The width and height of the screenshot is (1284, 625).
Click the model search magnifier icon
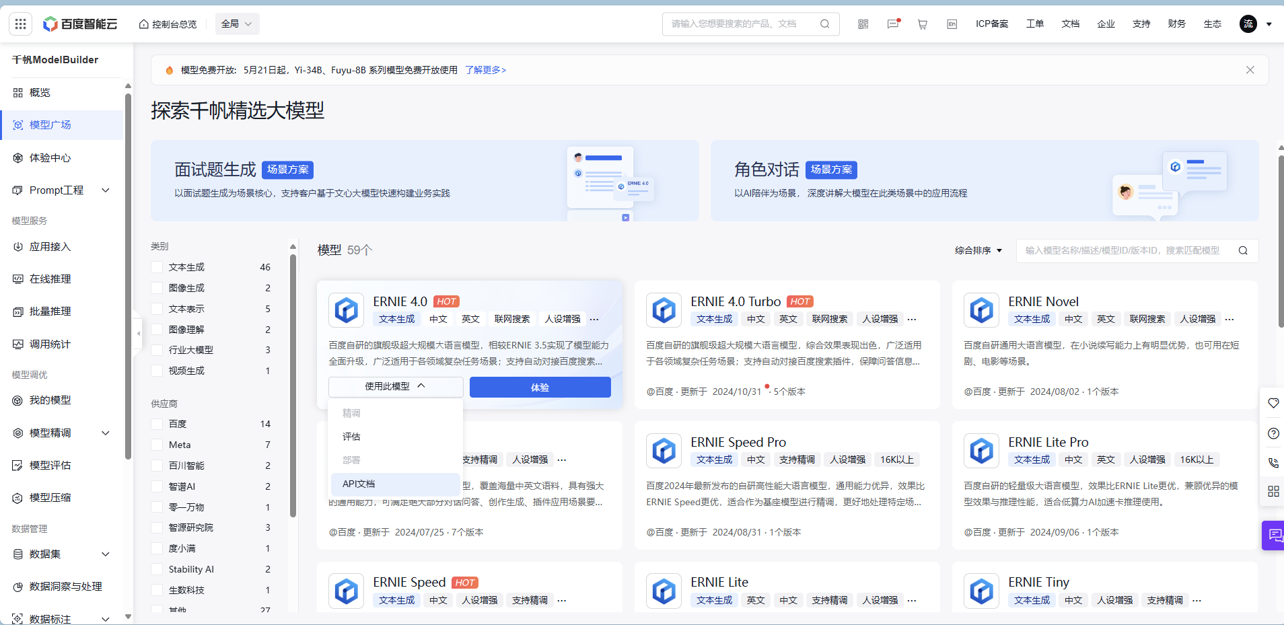[1243, 251]
